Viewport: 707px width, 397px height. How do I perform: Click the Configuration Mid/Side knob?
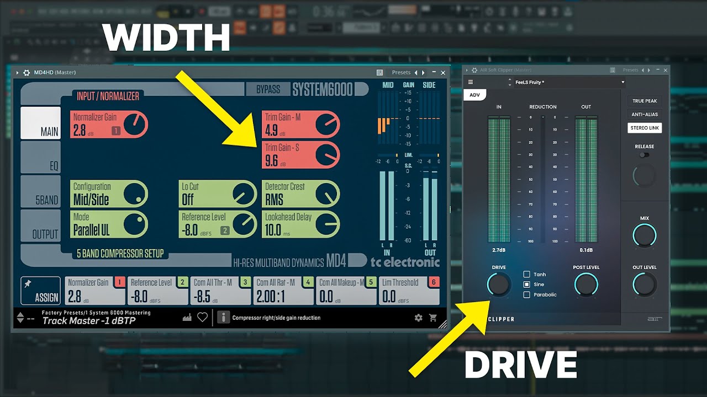(135, 194)
